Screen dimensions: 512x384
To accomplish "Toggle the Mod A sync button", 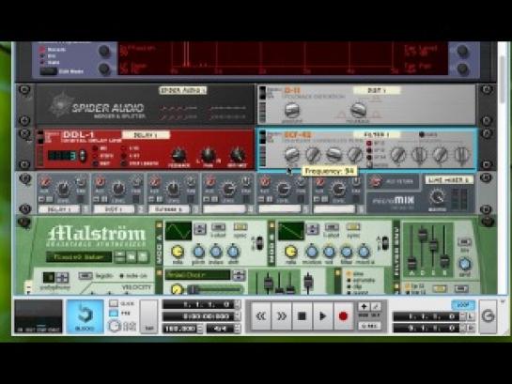I will point(240,227).
